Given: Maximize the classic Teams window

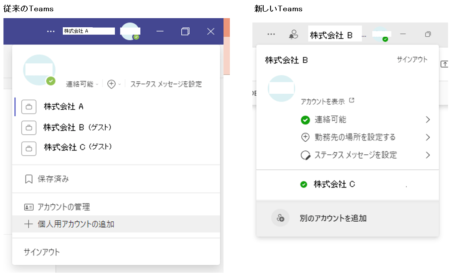Looking at the screenshot, I should pos(185,31).
